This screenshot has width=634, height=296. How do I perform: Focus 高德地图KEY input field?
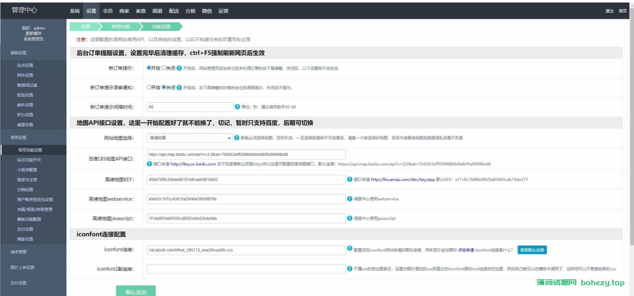click(x=246, y=179)
